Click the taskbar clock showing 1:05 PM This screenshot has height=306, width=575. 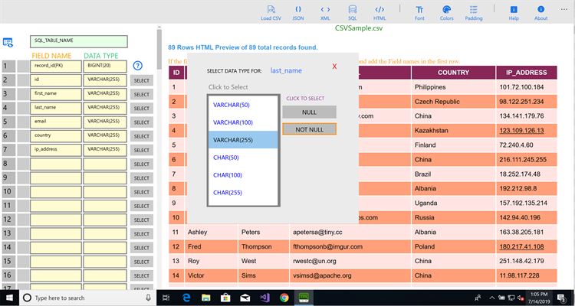(539, 298)
